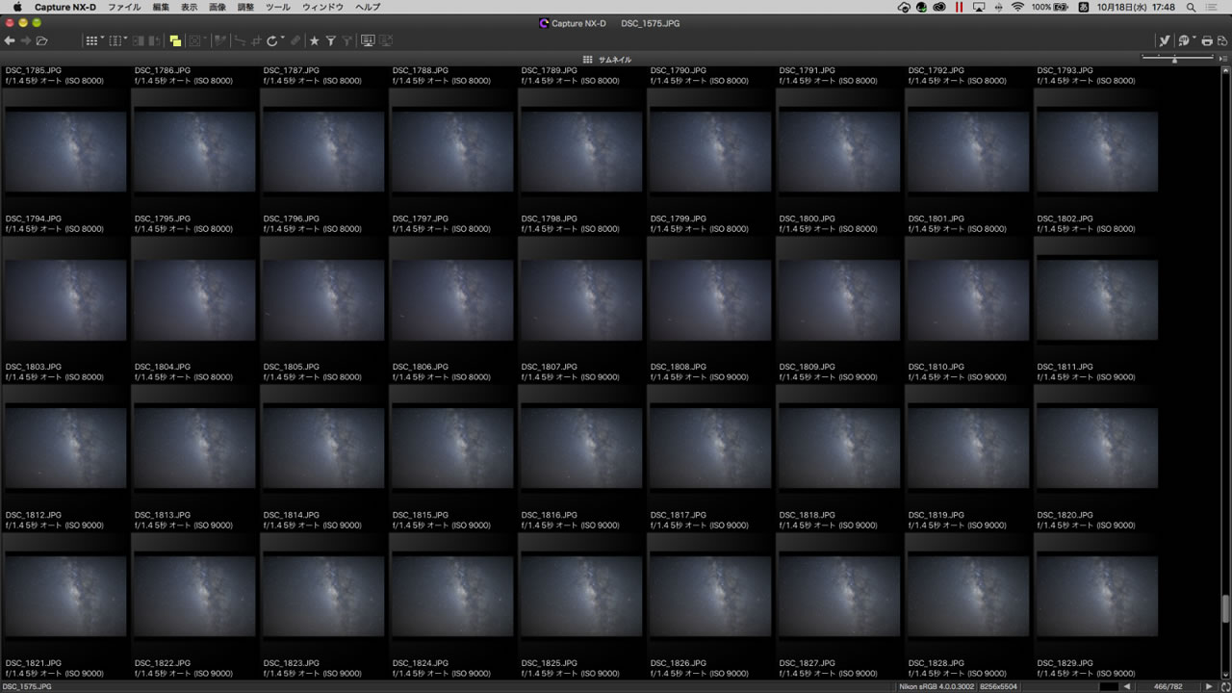
Task: Click the dimmed second monitor icon
Action: pyautogui.click(x=386, y=40)
